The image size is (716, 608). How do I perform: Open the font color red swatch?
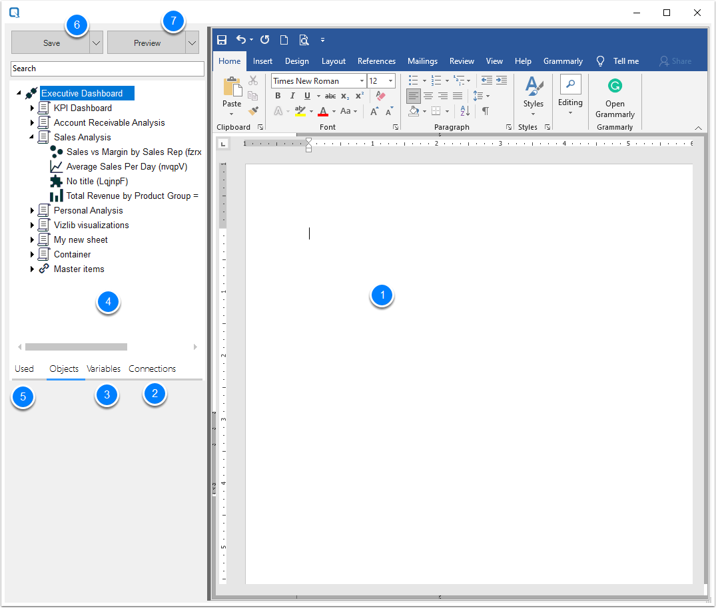click(x=323, y=111)
